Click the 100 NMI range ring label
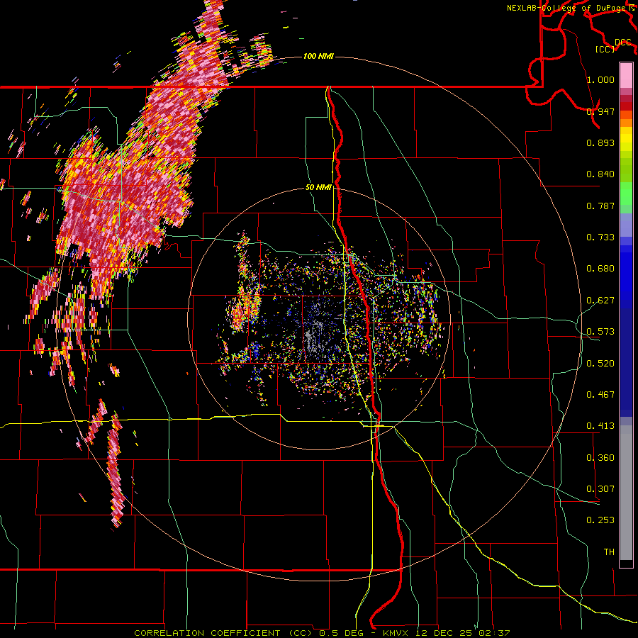 (318, 56)
